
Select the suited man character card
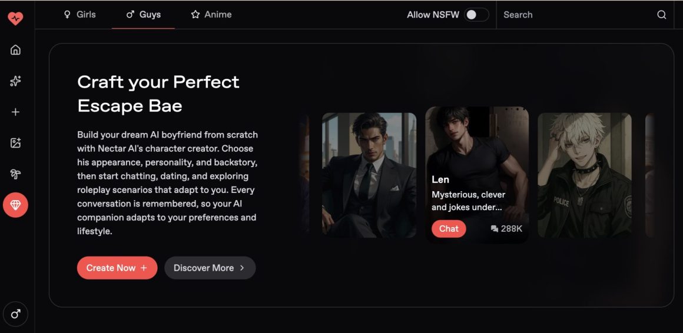pyautogui.click(x=369, y=175)
